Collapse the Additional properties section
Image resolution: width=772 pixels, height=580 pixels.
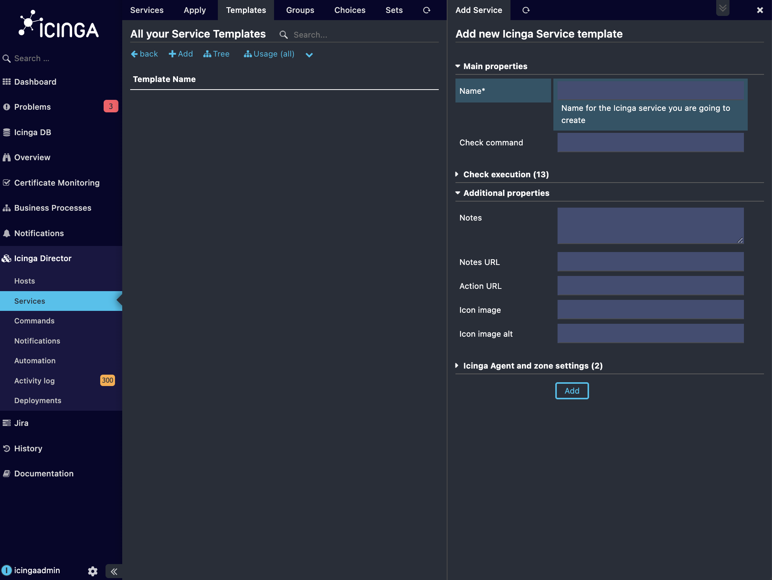[x=506, y=193]
